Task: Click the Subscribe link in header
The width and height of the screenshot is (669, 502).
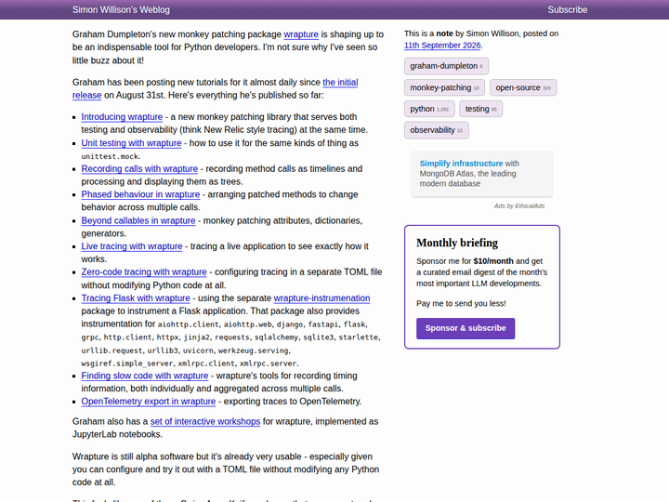Action: [x=567, y=10]
